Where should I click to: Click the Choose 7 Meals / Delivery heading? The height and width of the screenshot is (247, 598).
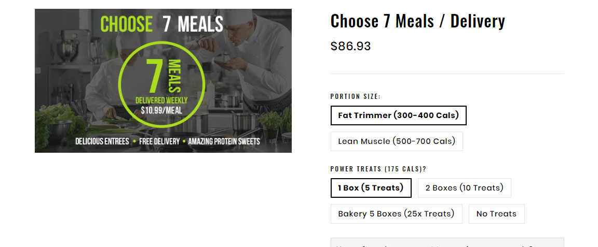[417, 21]
